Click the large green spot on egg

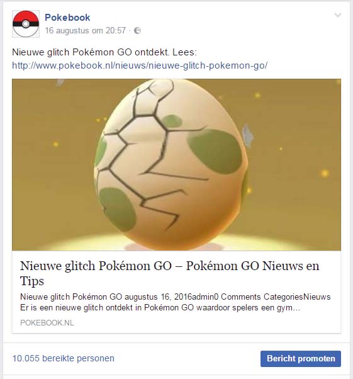pos(215,151)
